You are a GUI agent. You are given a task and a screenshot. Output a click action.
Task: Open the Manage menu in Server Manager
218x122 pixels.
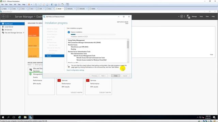(194, 17)
